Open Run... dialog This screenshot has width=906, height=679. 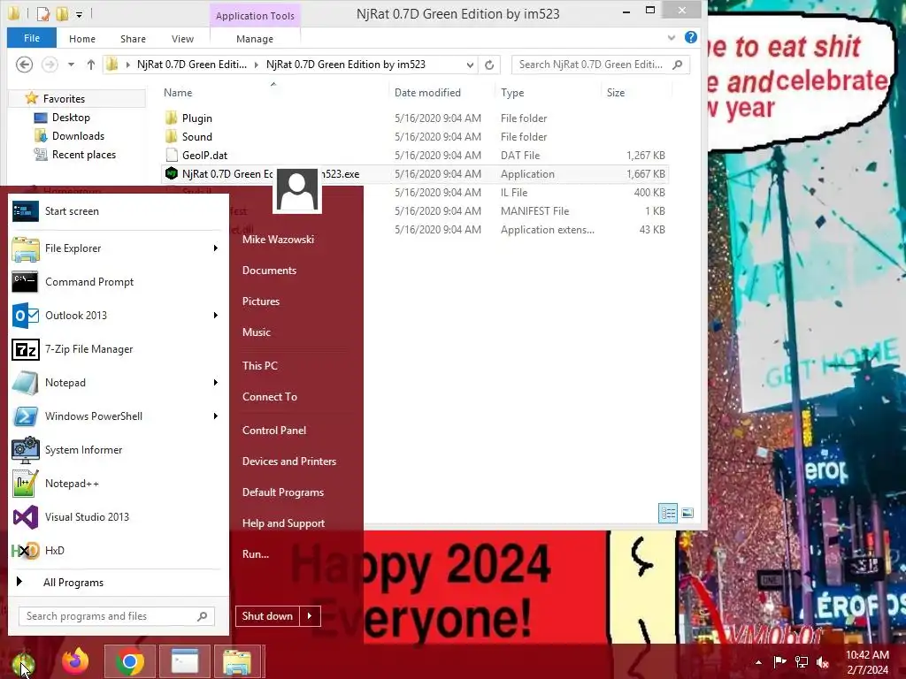click(x=256, y=554)
